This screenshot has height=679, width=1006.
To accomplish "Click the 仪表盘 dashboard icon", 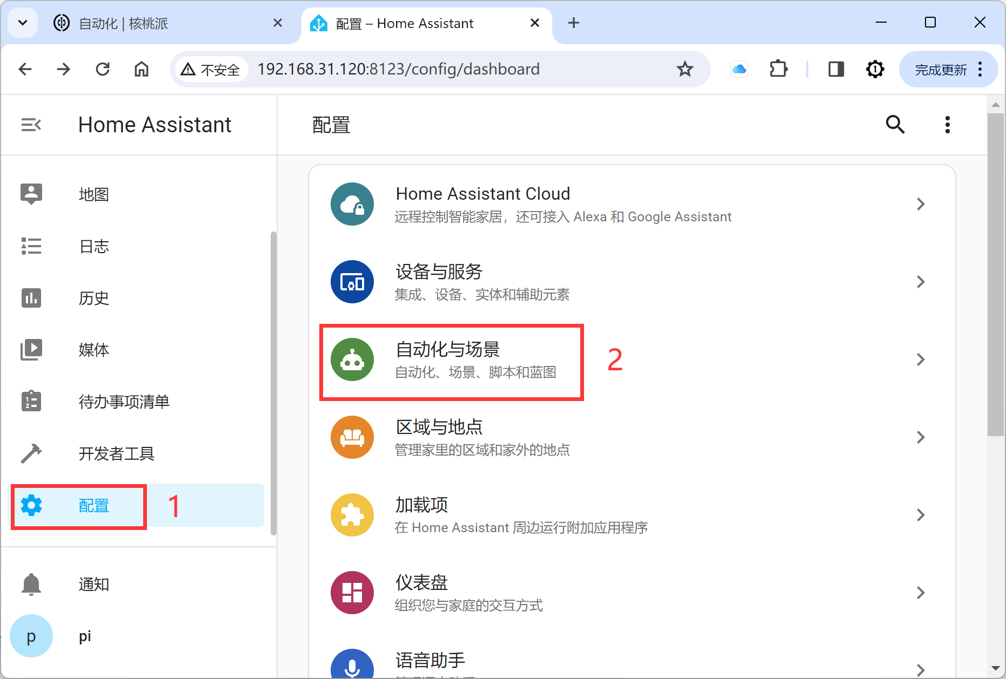I will [352, 593].
